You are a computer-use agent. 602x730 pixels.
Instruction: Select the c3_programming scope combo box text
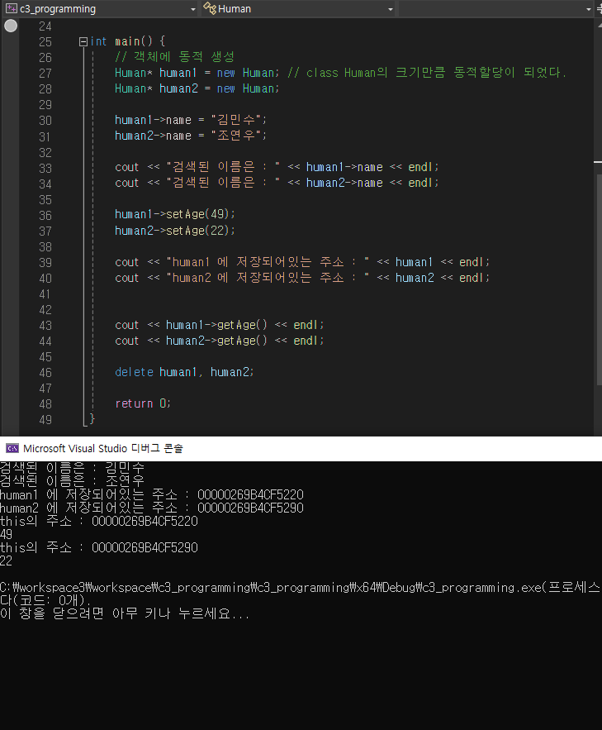pos(58,9)
